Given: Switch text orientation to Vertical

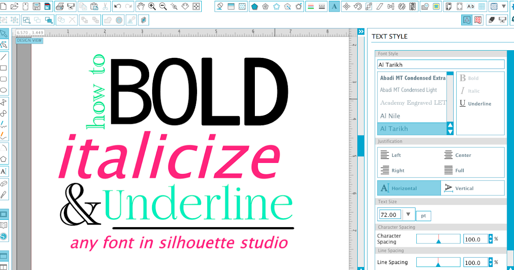Looking at the screenshot, I should tap(472, 188).
